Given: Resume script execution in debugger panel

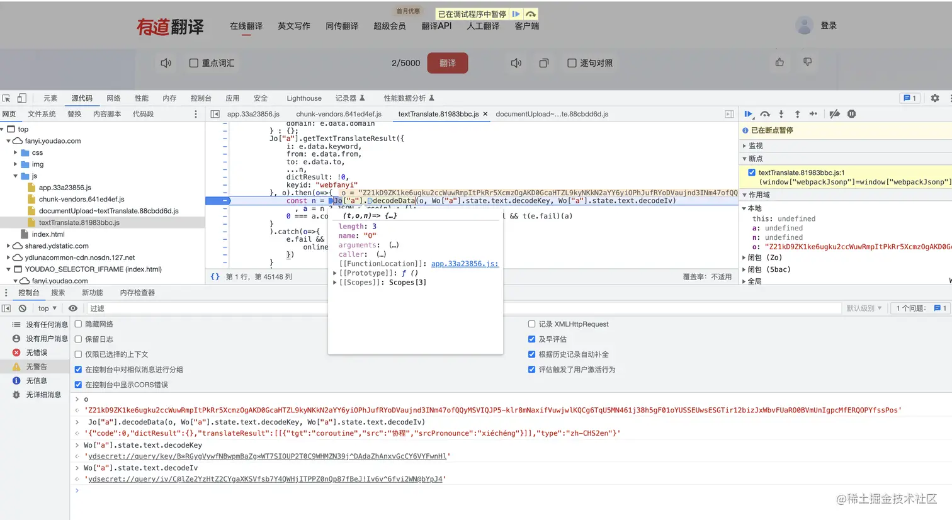Looking at the screenshot, I should (749, 114).
